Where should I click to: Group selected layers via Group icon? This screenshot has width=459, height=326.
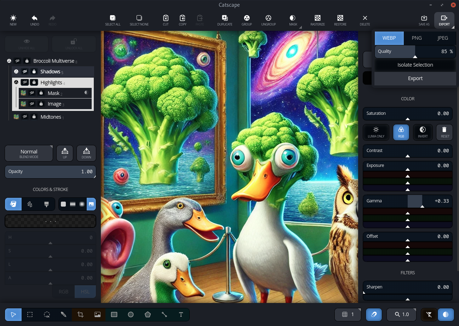(x=247, y=21)
